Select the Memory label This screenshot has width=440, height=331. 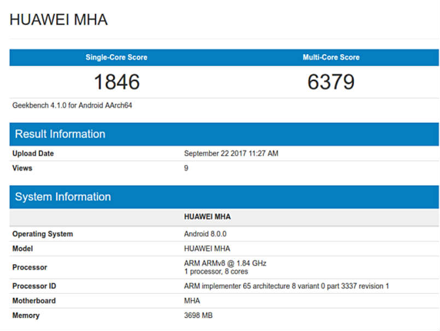[26, 315]
